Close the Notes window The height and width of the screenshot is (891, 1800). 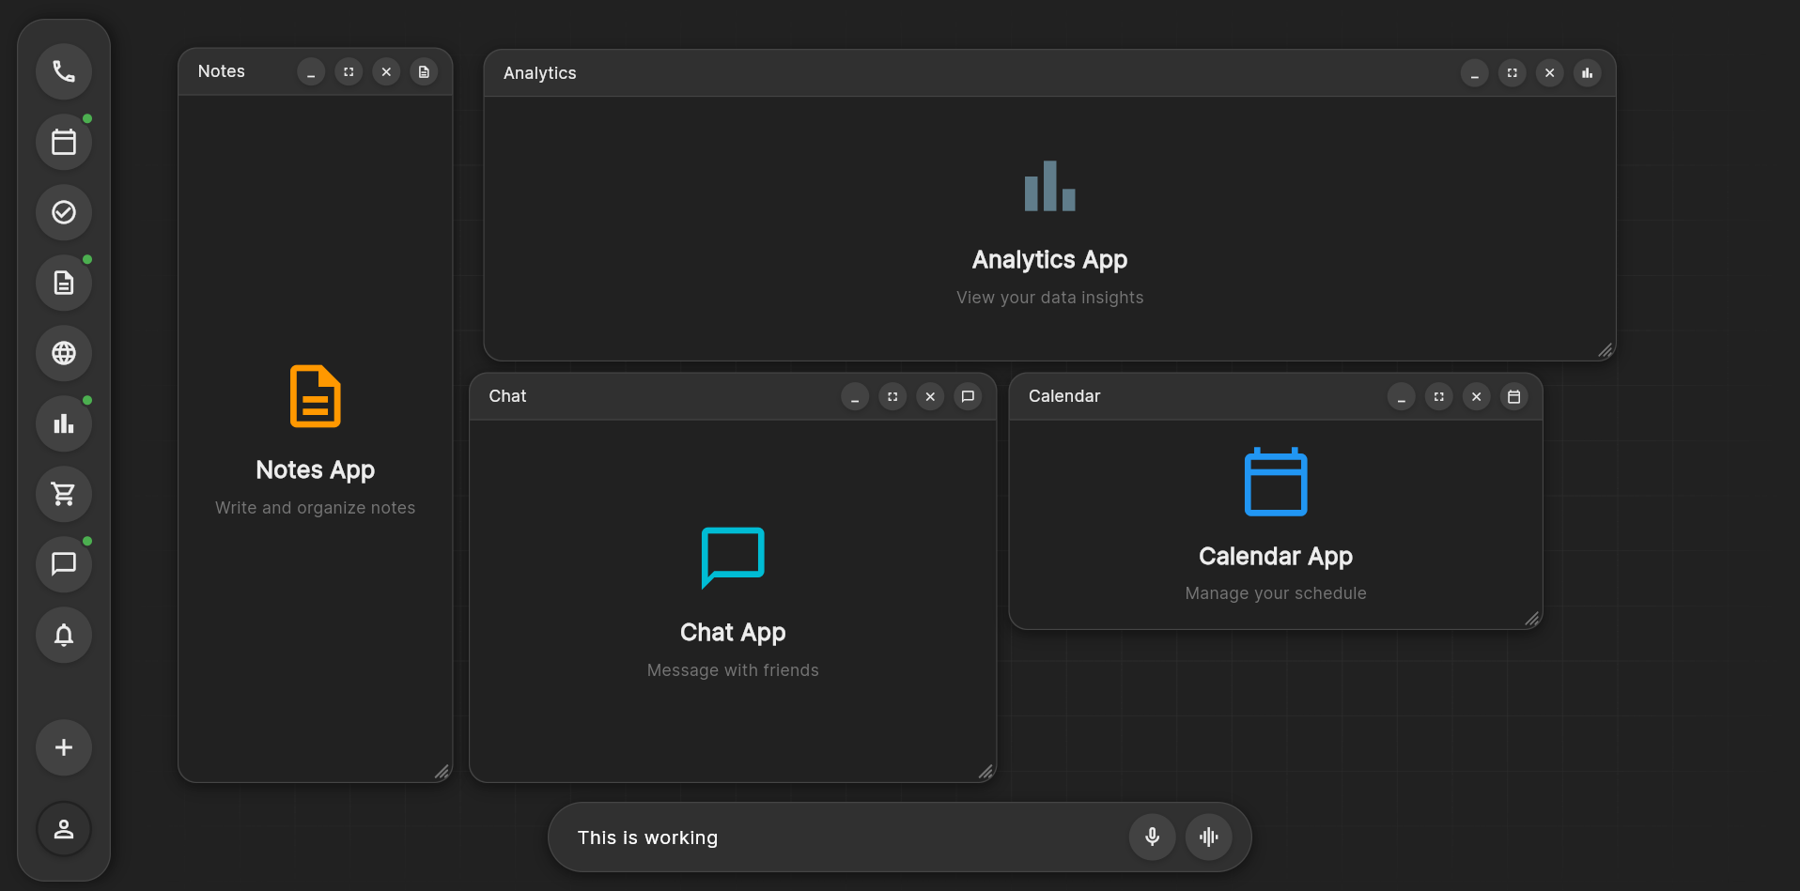pyautogui.click(x=386, y=71)
